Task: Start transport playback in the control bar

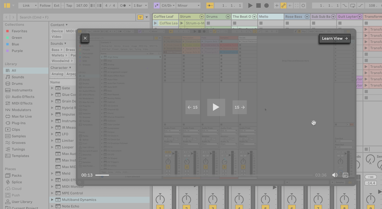Action: 250,5
